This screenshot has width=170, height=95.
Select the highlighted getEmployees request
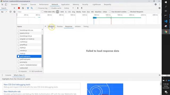pyautogui.click(x=29, y=56)
